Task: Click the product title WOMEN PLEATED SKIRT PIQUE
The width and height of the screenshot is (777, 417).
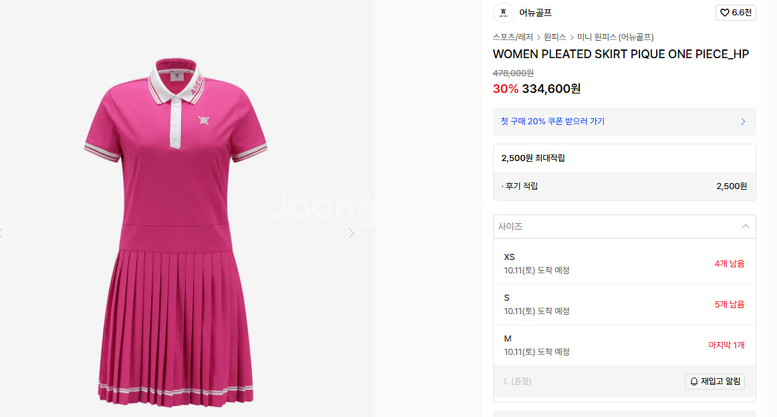Action: point(621,54)
